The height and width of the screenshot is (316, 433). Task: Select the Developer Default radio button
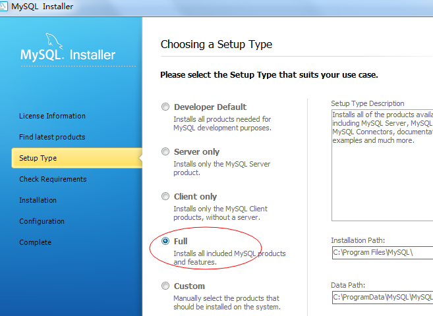point(165,107)
